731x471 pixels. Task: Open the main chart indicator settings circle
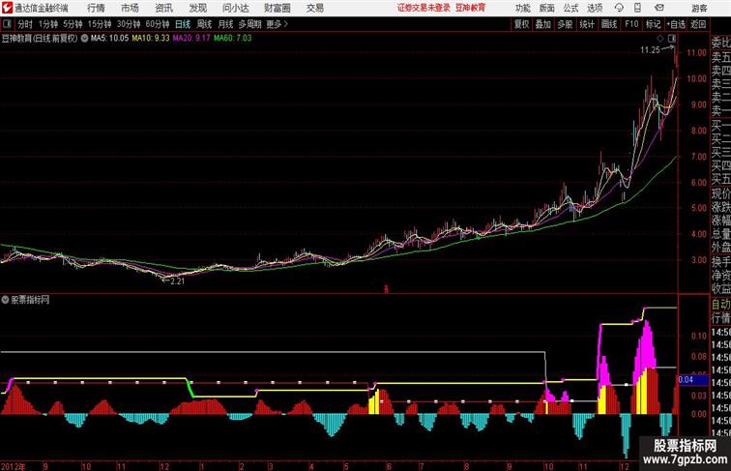point(84,39)
